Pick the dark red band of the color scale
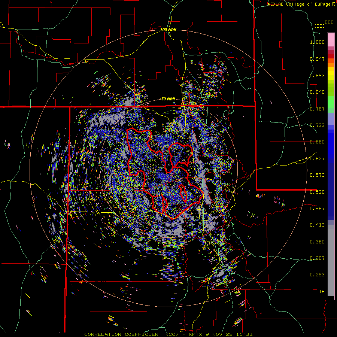Image resolution: width=337 pixels, height=337 pixels. click(x=331, y=56)
